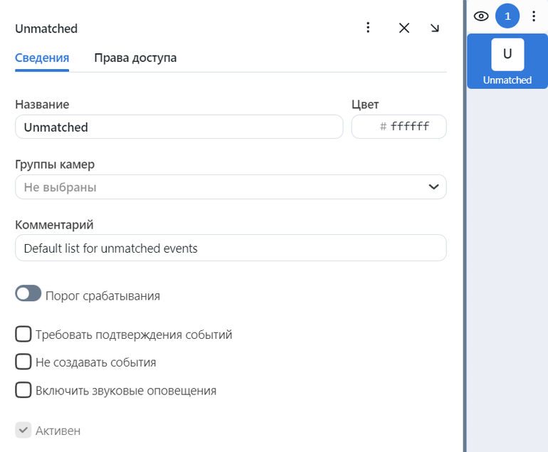Expand Группы камер using the chevron arrow
Image resolution: width=548 pixels, height=452 pixels.
tap(433, 187)
